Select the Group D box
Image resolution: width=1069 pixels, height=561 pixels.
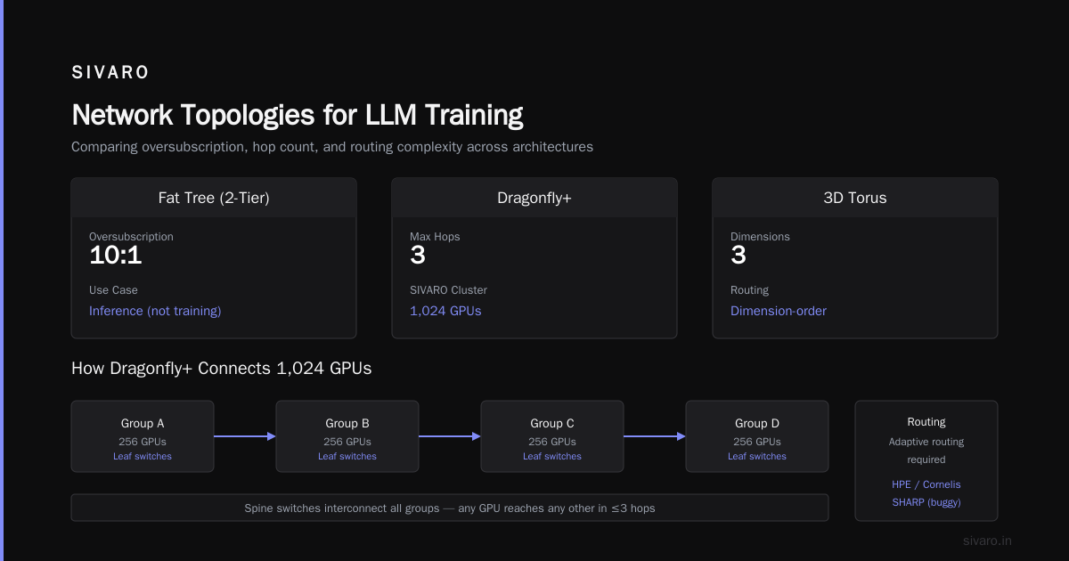[x=757, y=436]
